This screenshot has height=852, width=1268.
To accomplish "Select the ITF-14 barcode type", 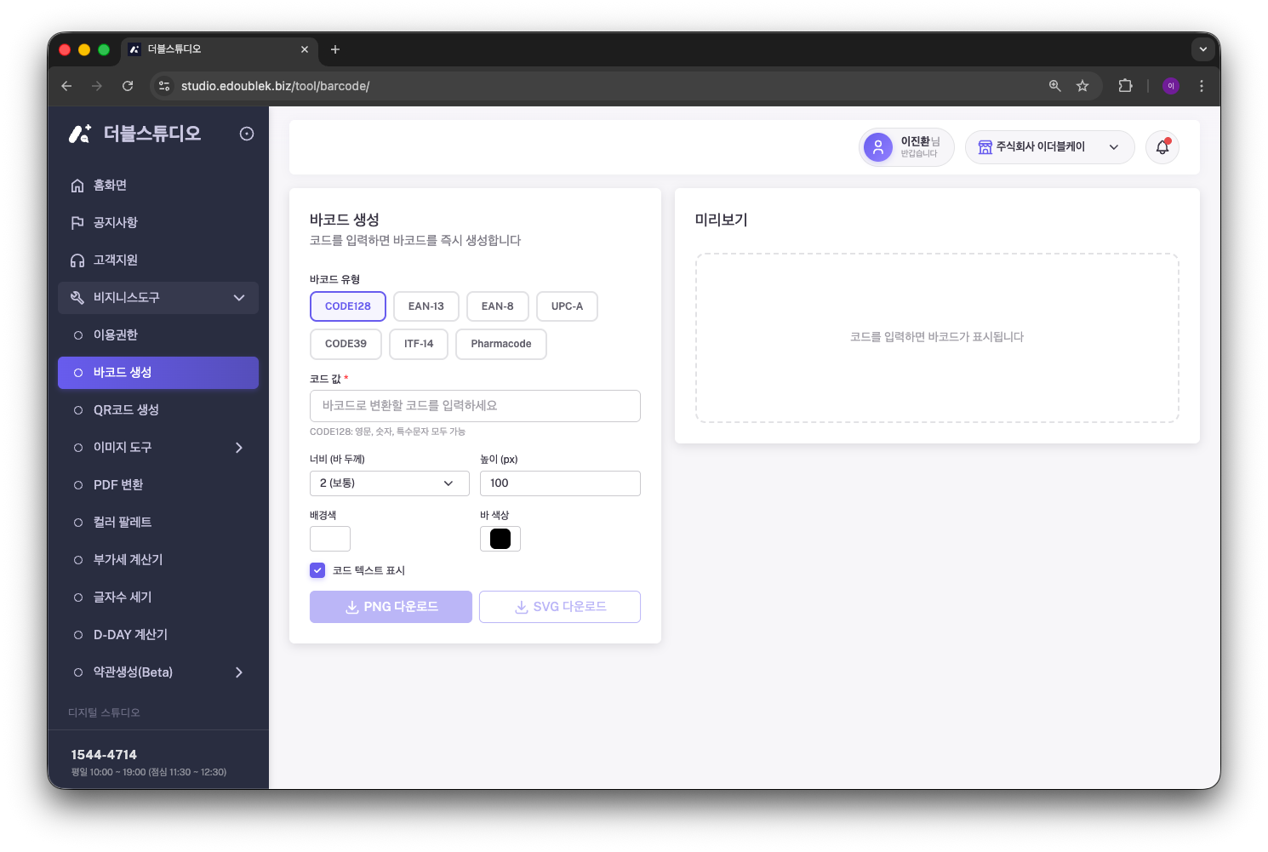I will [x=419, y=344].
